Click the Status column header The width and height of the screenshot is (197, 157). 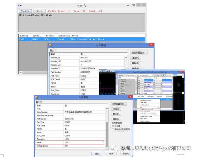tap(24, 36)
